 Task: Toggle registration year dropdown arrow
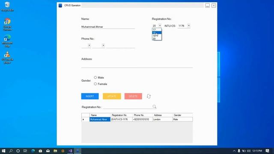pos(160,26)
